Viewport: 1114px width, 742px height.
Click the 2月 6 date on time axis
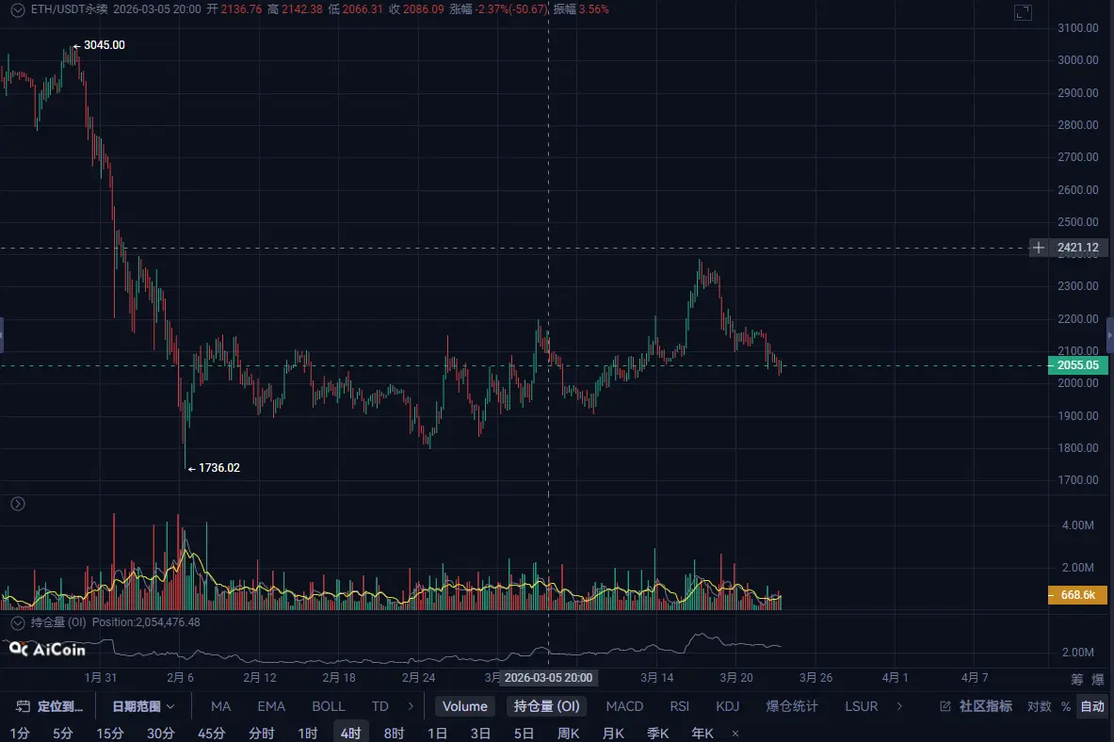pyautogui.click(x=180, y=677)
